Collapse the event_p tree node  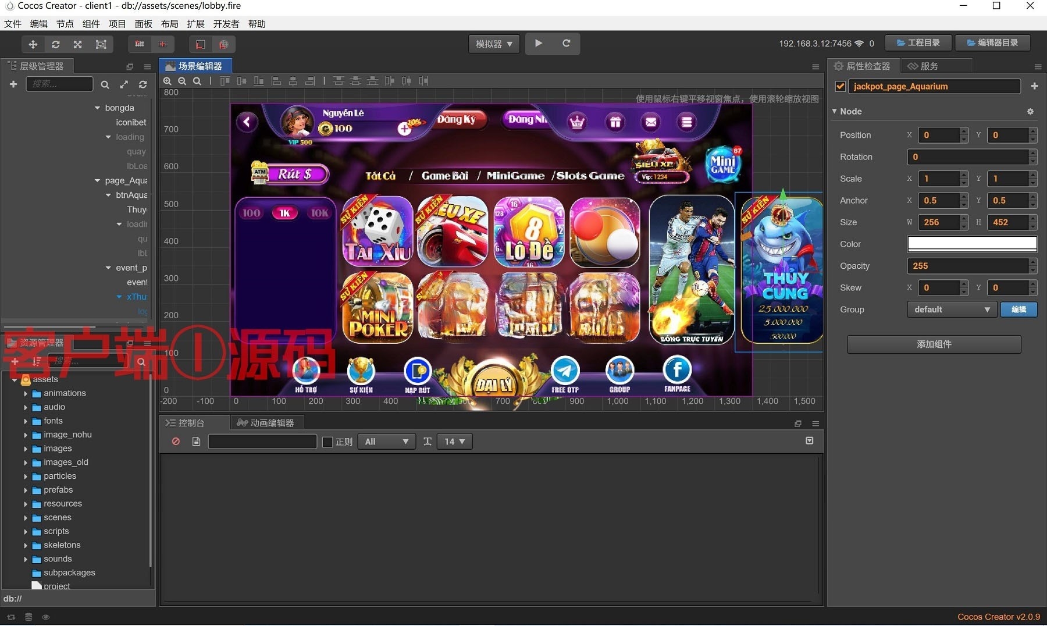coord(108,268)
